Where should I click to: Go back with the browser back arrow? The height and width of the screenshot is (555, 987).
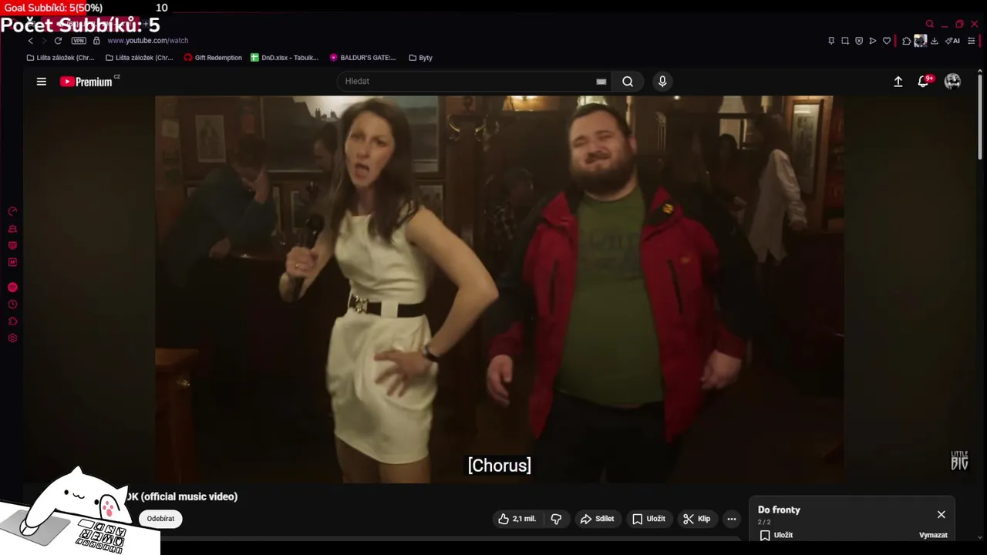(x=31, y=41)
